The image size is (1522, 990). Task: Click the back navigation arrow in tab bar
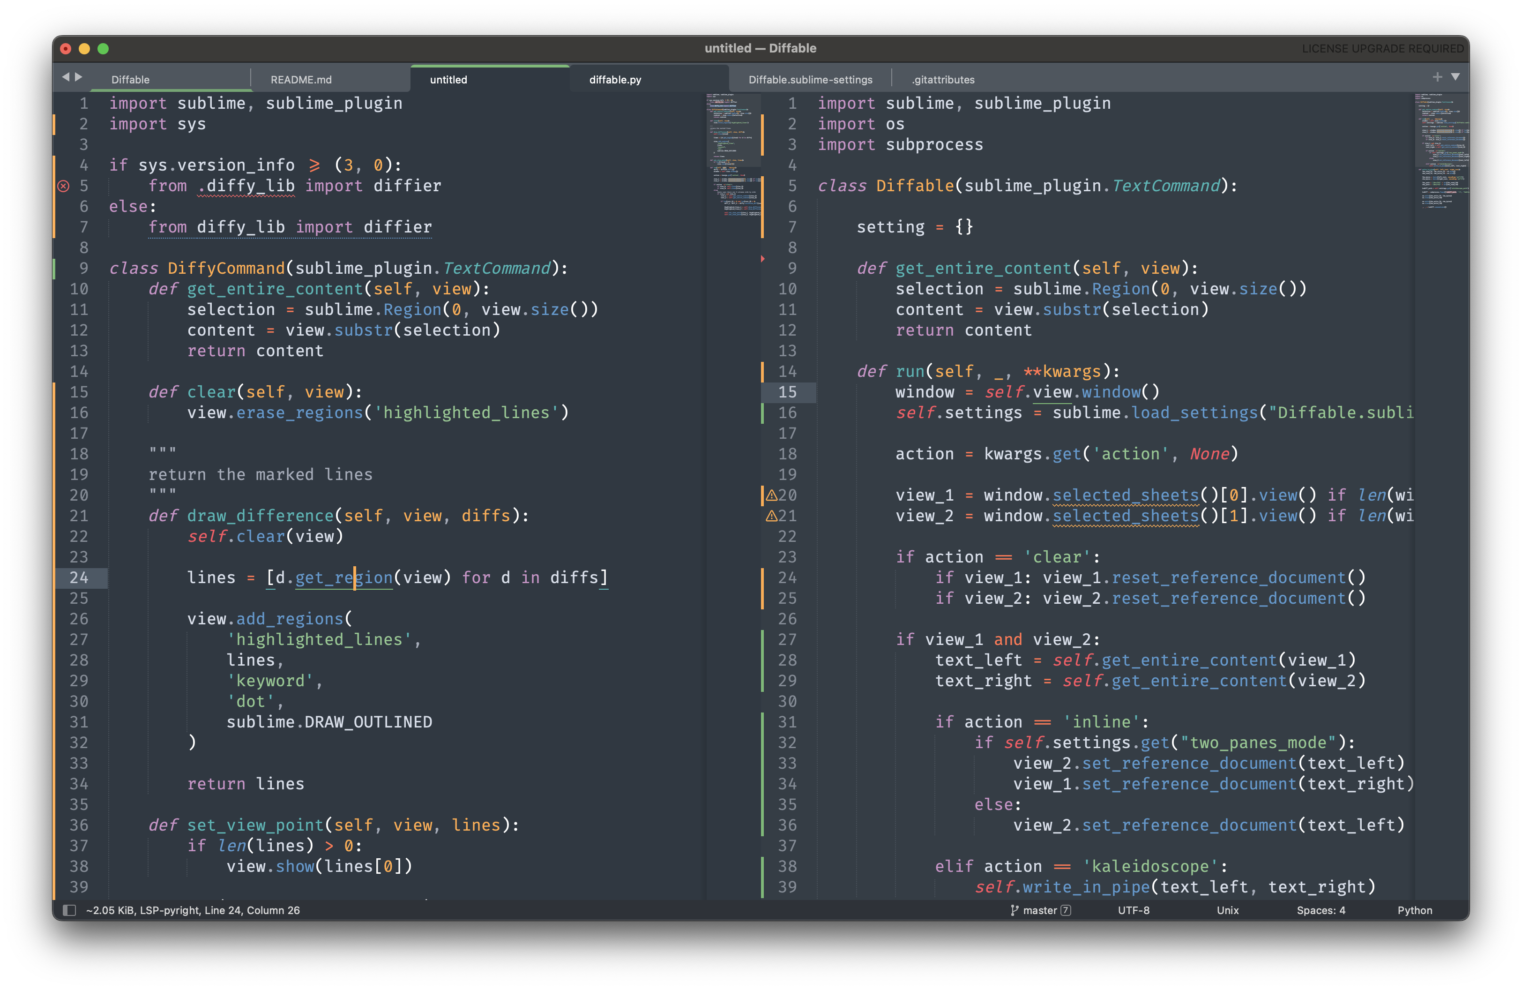click(65, 77)
